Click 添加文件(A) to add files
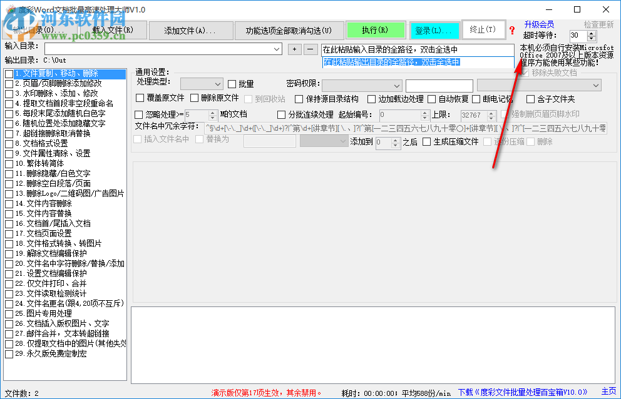The image size is (621, 399). click(191, 29)
